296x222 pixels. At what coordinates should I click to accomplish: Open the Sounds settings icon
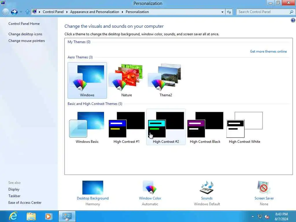(x=207, y=187)
